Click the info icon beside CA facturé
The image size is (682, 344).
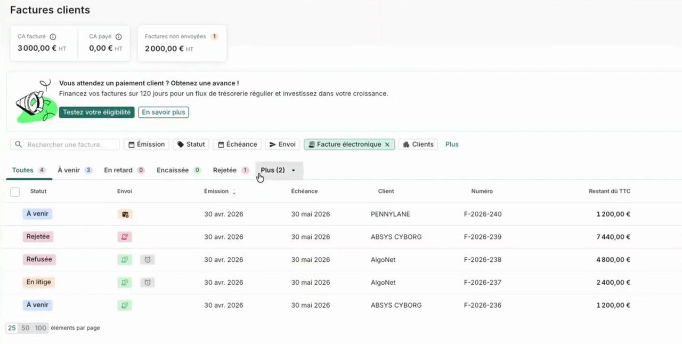click(x=53, y=37)
